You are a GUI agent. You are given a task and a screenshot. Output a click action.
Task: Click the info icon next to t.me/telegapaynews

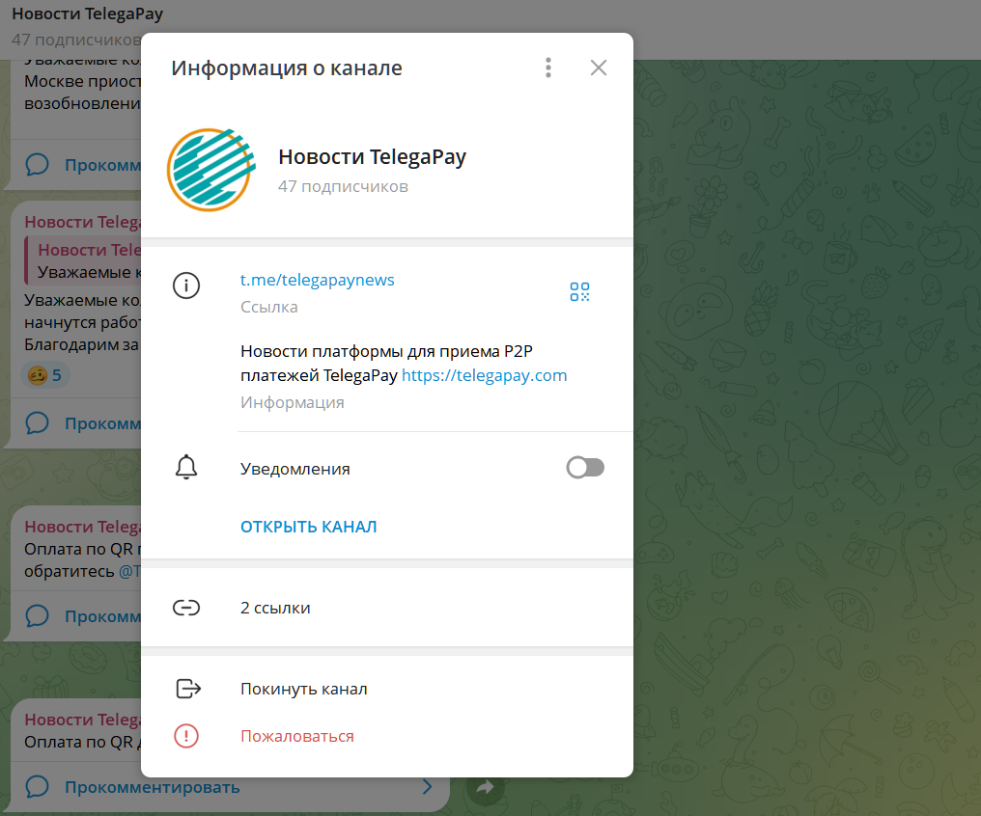186,286
